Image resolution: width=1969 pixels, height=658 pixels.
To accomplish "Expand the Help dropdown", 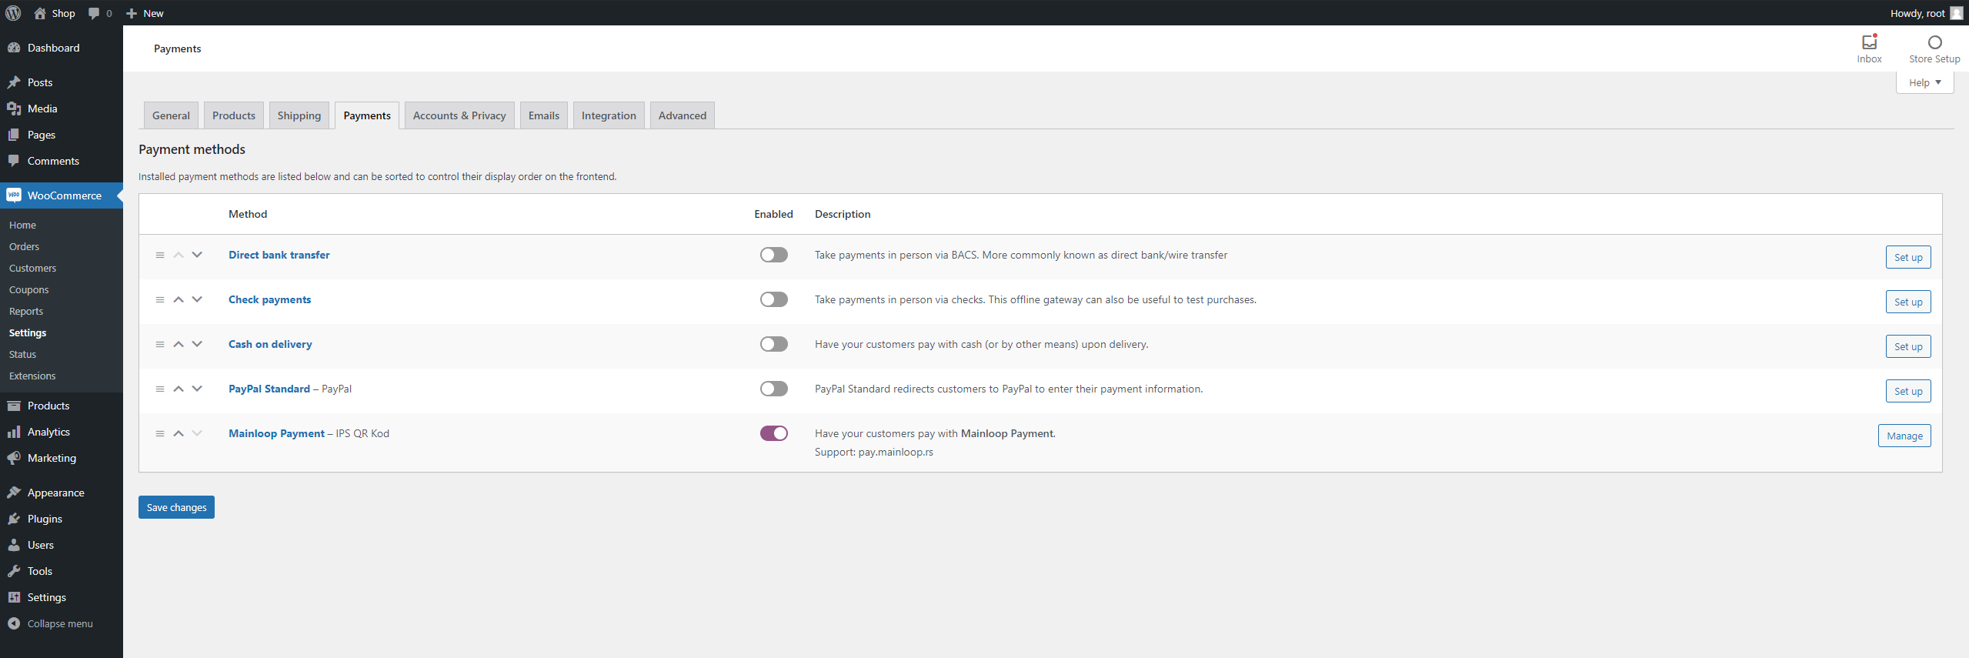I will 1924,83.
